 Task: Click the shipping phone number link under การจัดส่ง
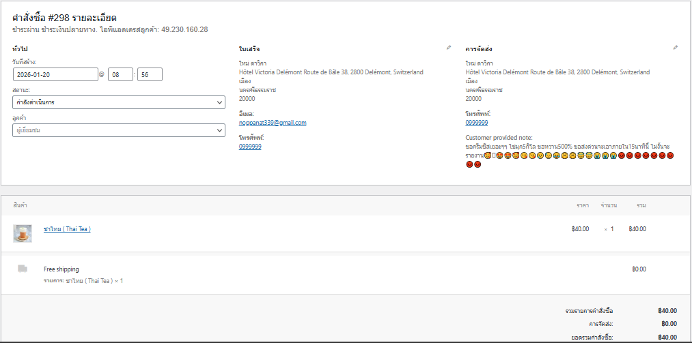pos(477,123)
